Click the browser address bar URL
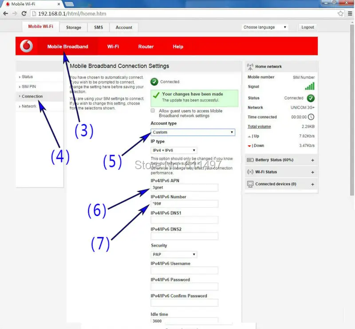The width and height of the screenshot is (355, 329). [72, 14]
